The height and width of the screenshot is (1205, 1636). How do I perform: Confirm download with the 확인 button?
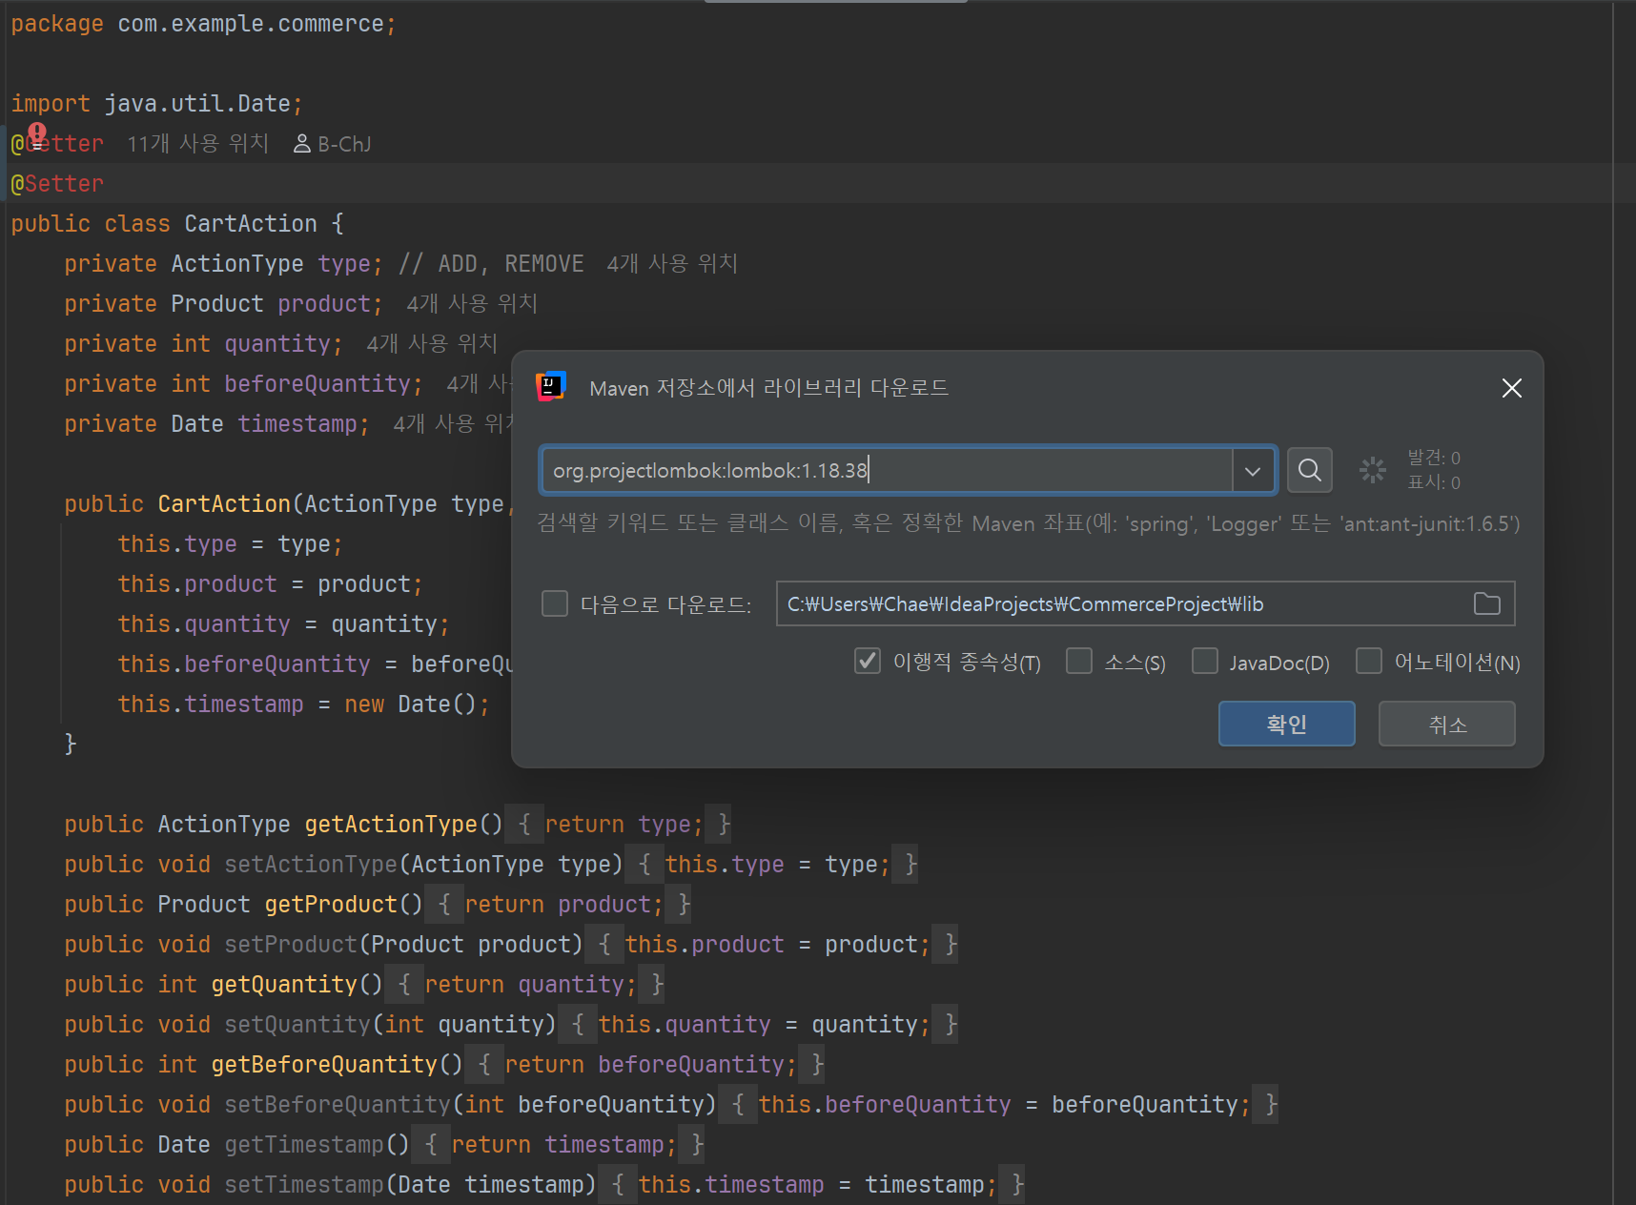coord(1286,724)
